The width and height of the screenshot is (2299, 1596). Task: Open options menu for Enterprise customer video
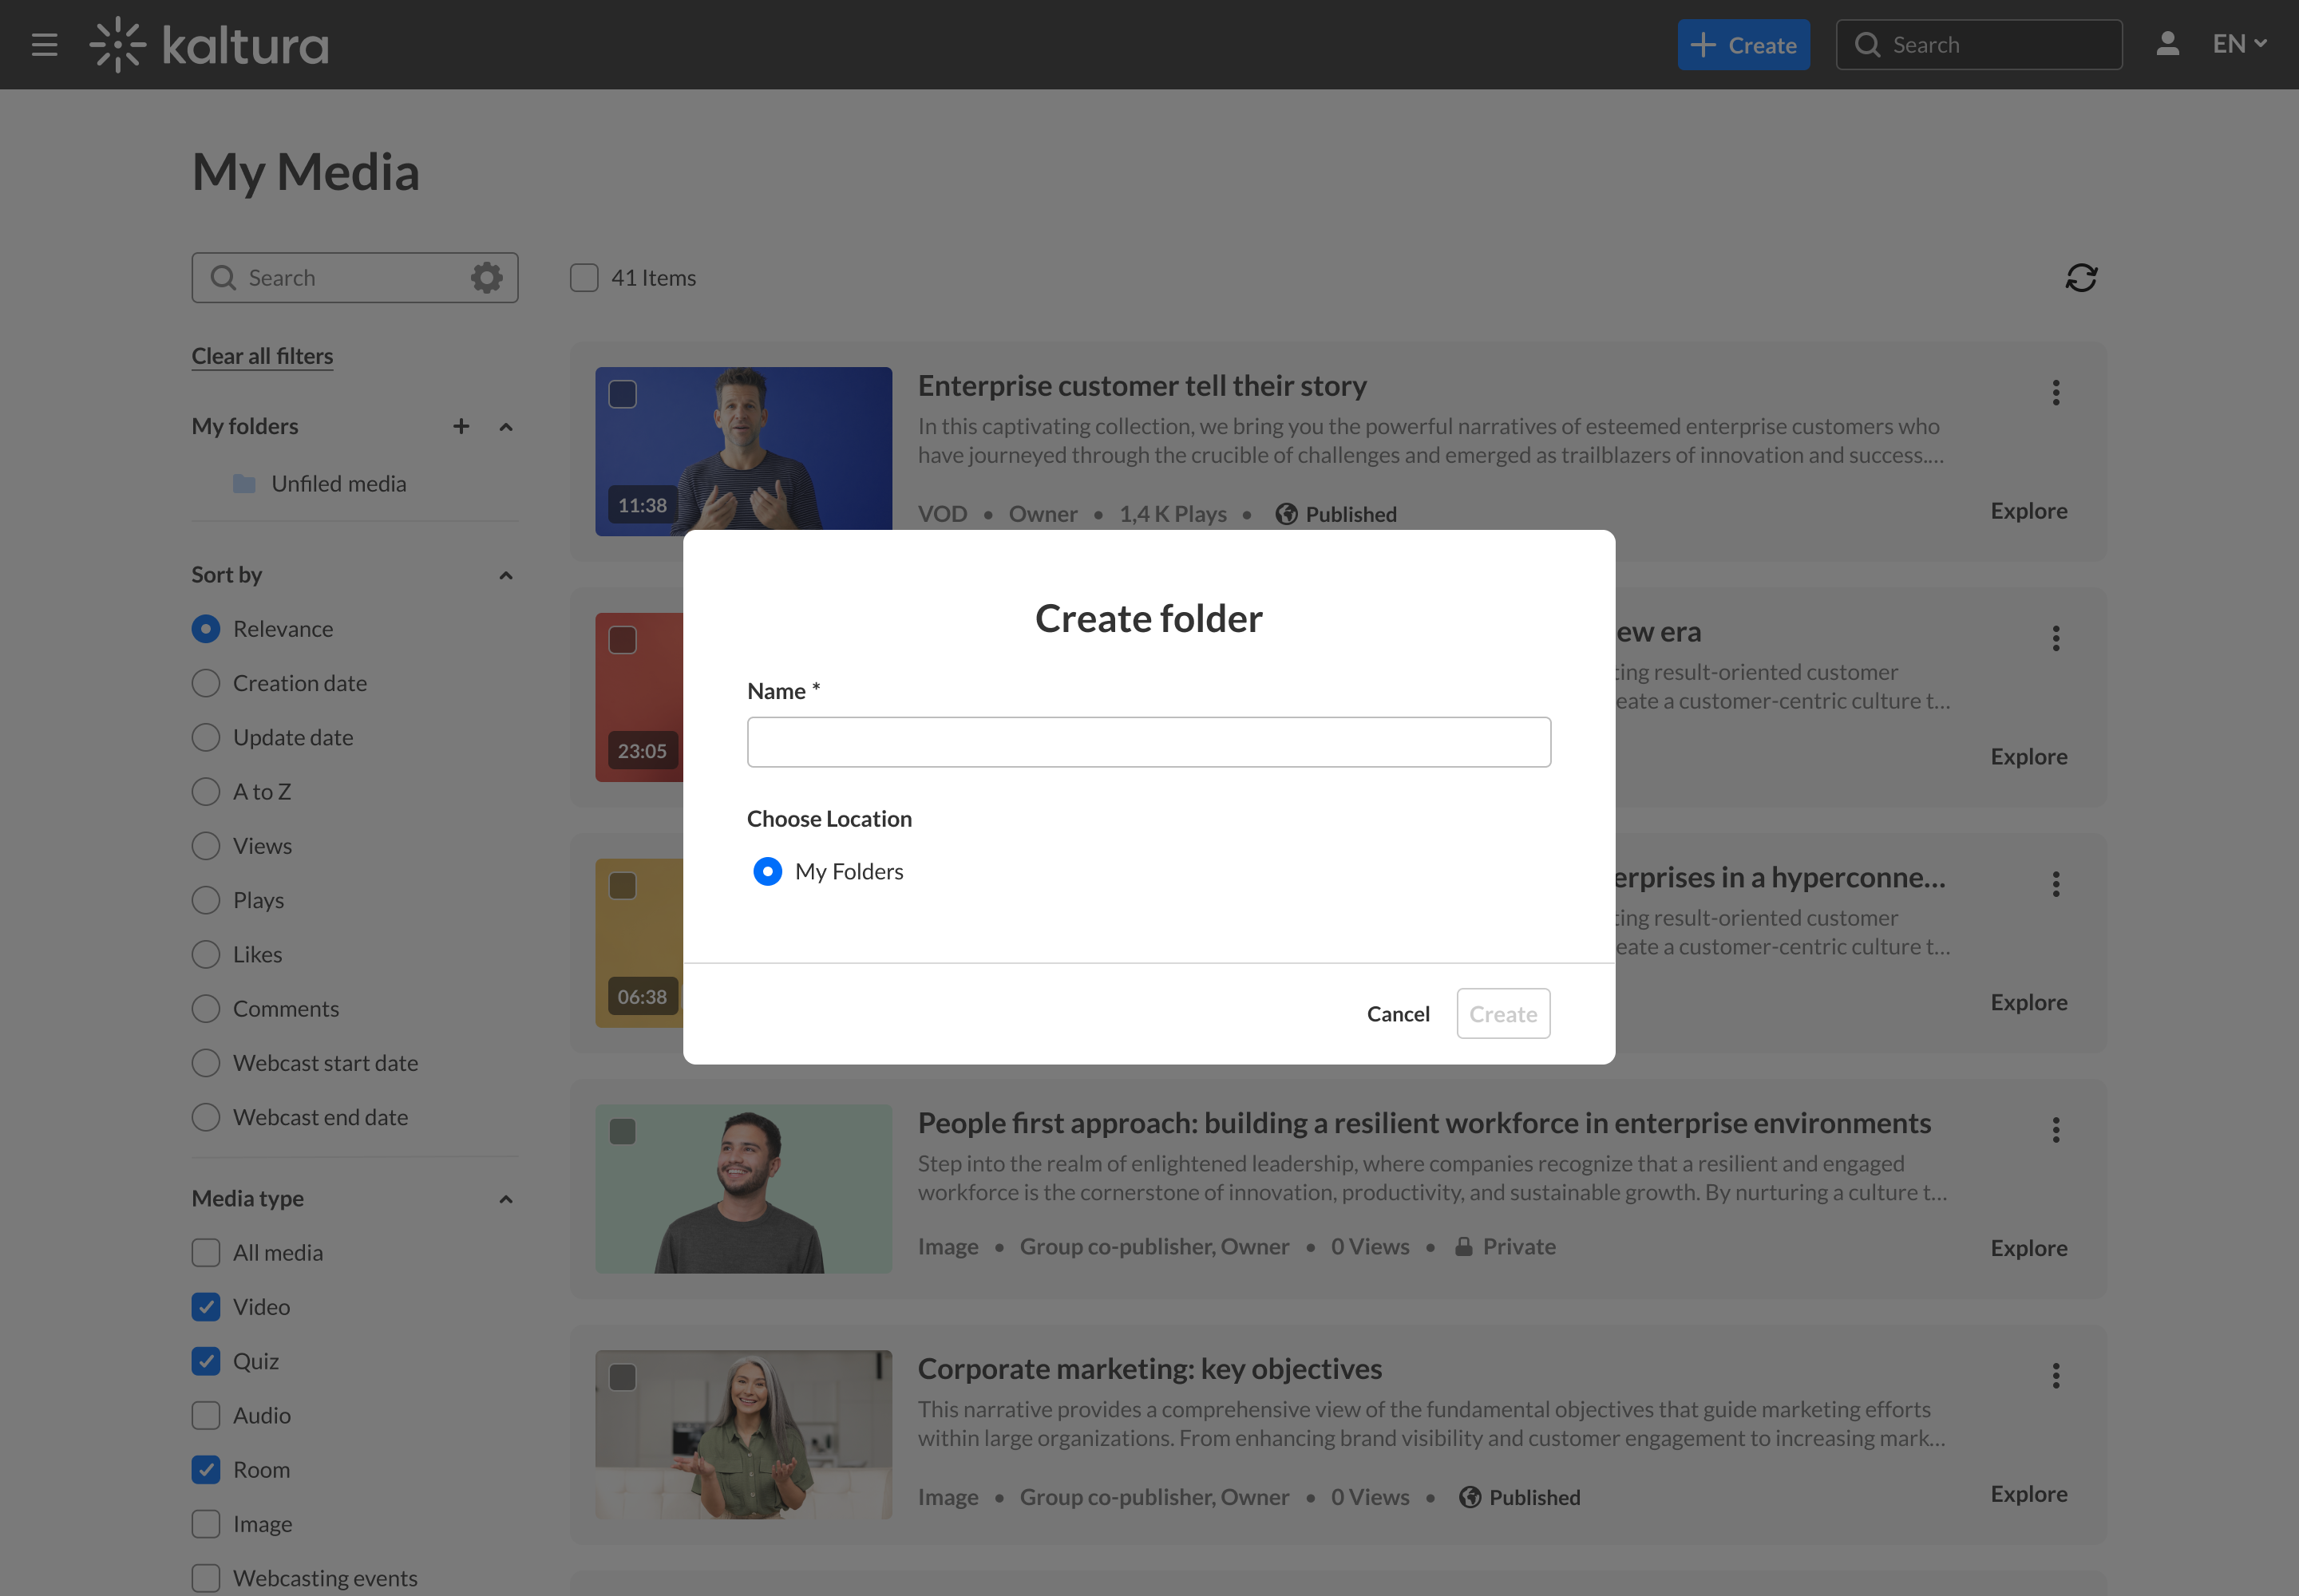pos(2056,392)
